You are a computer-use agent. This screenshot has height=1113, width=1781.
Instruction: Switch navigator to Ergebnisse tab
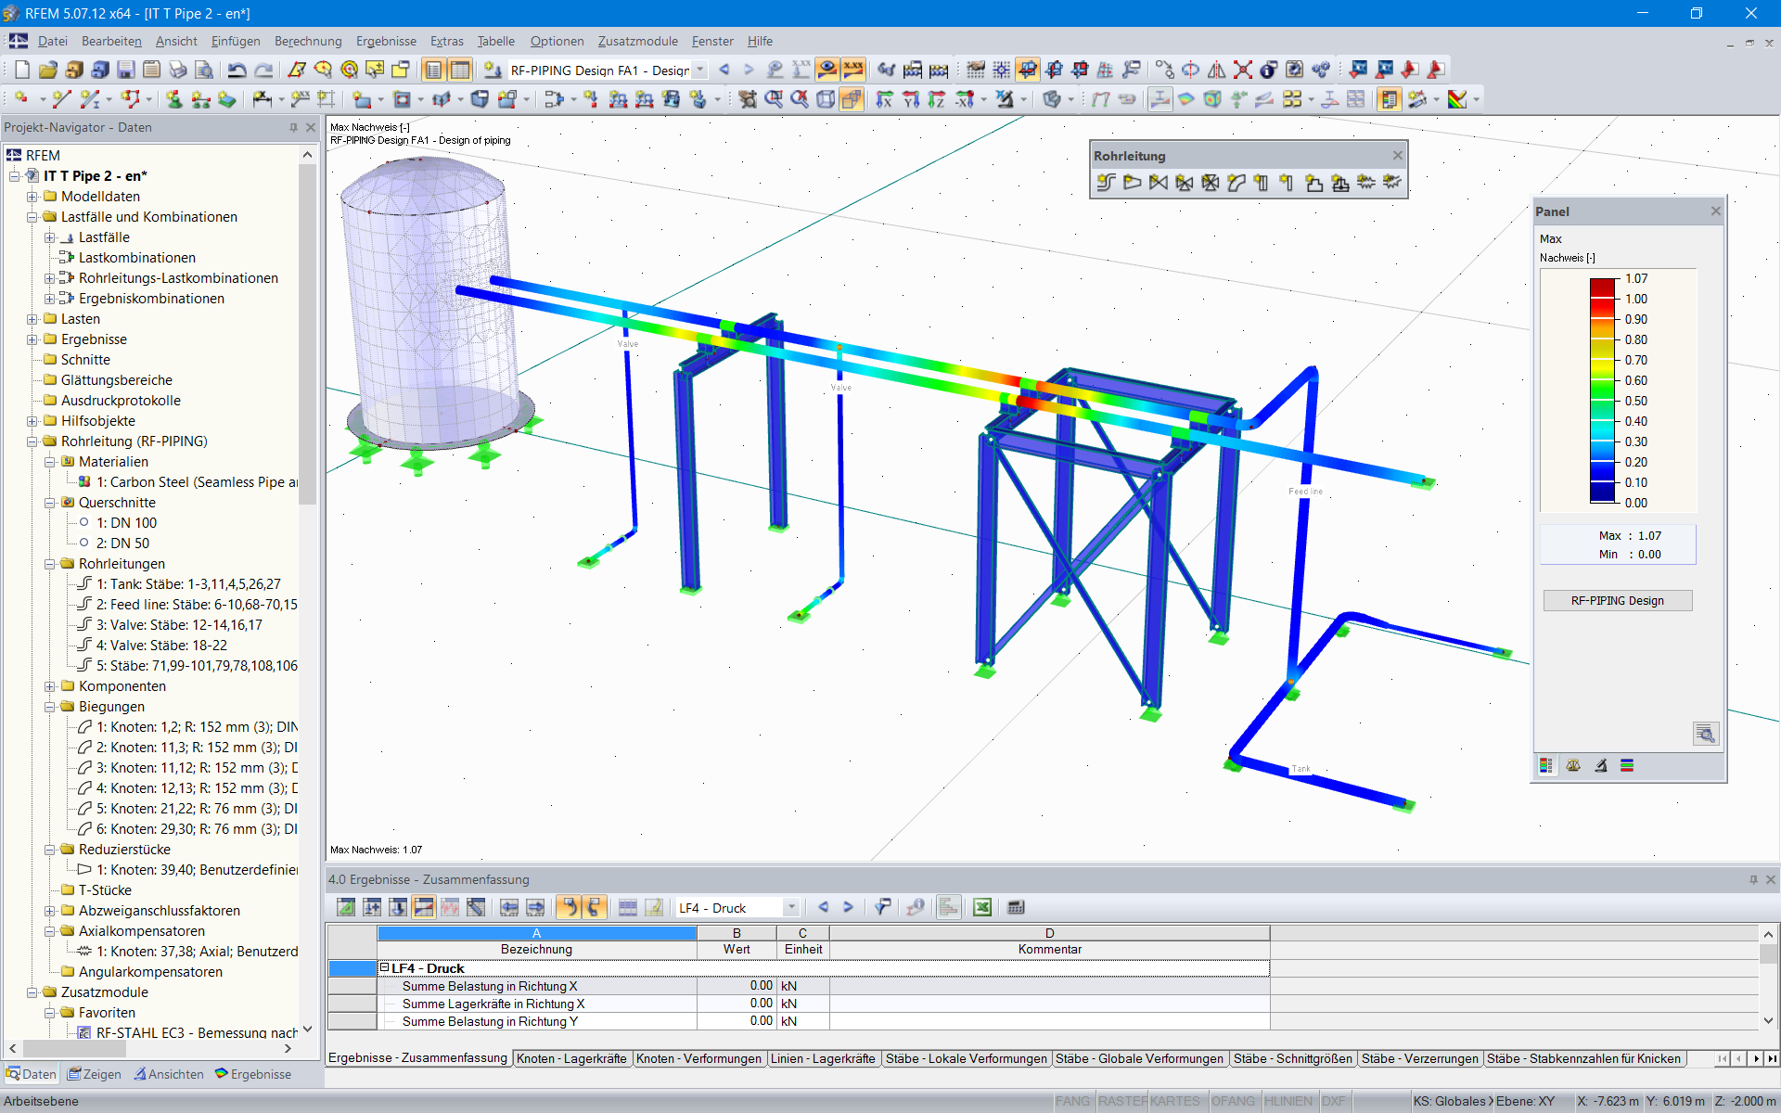pyautogui.click(x=253, y=1074)
